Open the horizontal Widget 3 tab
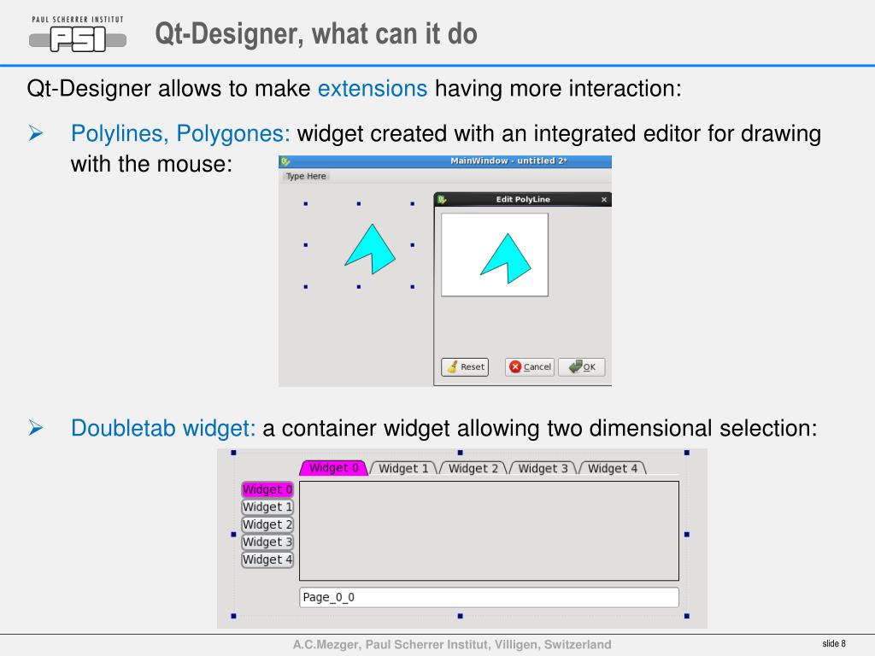 (x=543, y=469)
